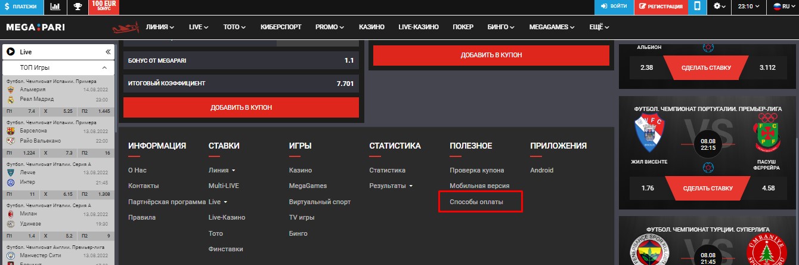The height and width of the screenshot is (265, 799).
Task: Open the Android app link
Action: (x=541, y=170)
